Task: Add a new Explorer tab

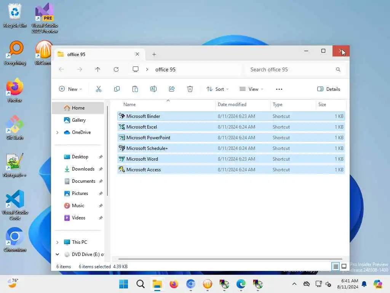Action: tap(154, 54)
